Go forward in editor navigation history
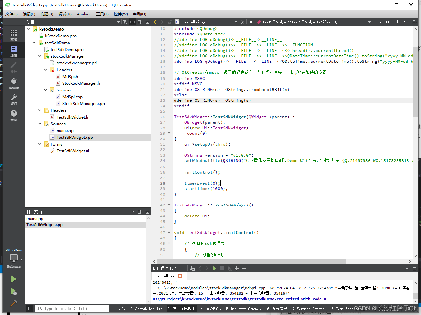The image size is (421, 315). [162, 22]
